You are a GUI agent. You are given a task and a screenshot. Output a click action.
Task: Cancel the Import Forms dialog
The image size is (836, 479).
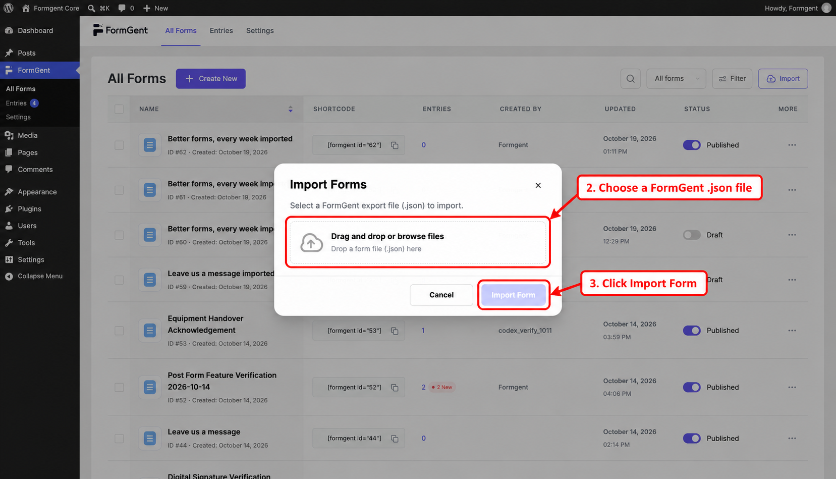441,295
